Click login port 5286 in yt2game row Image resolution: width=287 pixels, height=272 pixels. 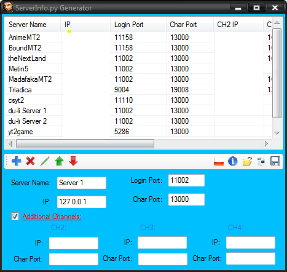(x=122, y=132)
